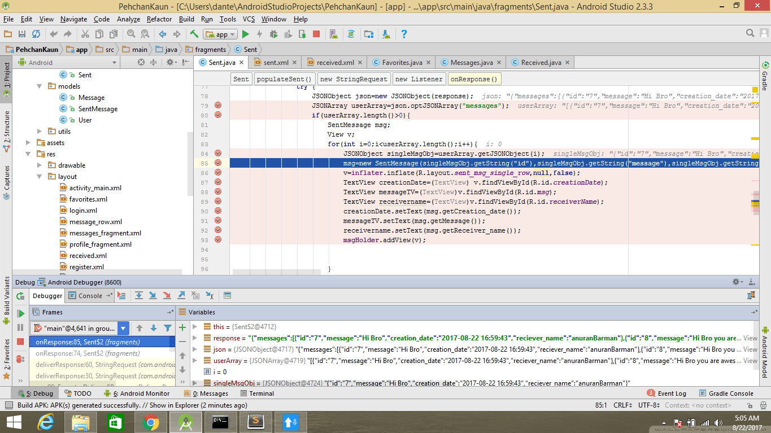Open the app run configuration dropdown

(220, 34)
